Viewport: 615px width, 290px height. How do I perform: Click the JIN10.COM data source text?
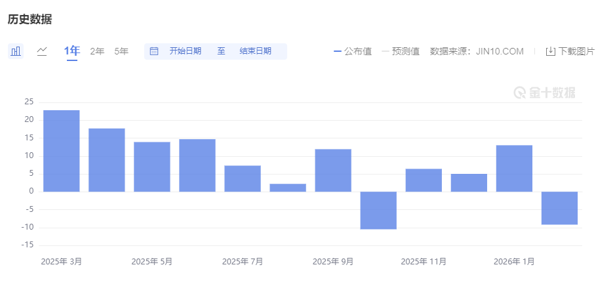[498, 51]
